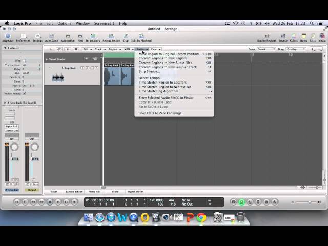Click the duplicate track button beside plus
Viewport: 328px width, 246px height.
click(x=95, y=59)
